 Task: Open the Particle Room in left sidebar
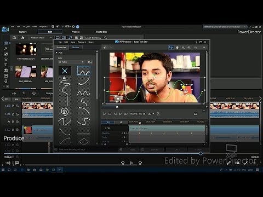click(5, 59)
